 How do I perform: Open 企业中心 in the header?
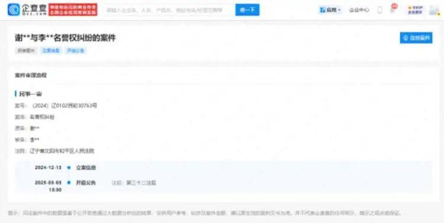pos(359,10)
